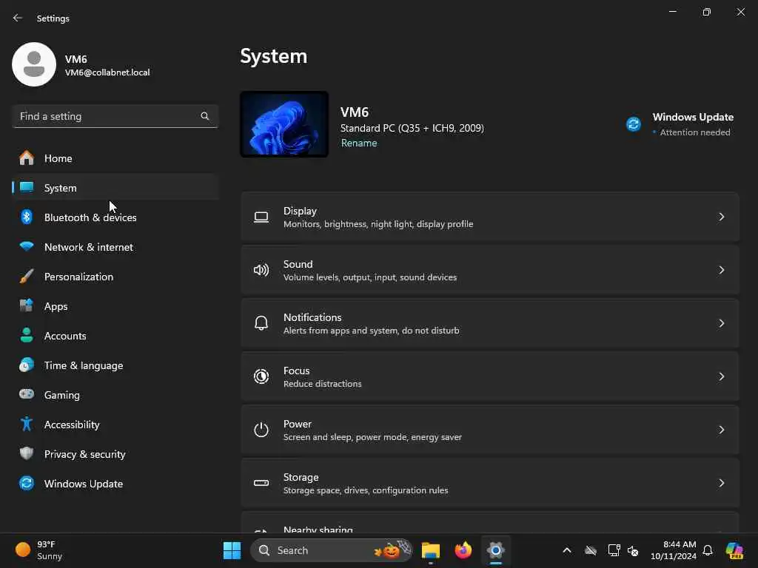Click the Notifications bell icon in list

tap(261, 323)
